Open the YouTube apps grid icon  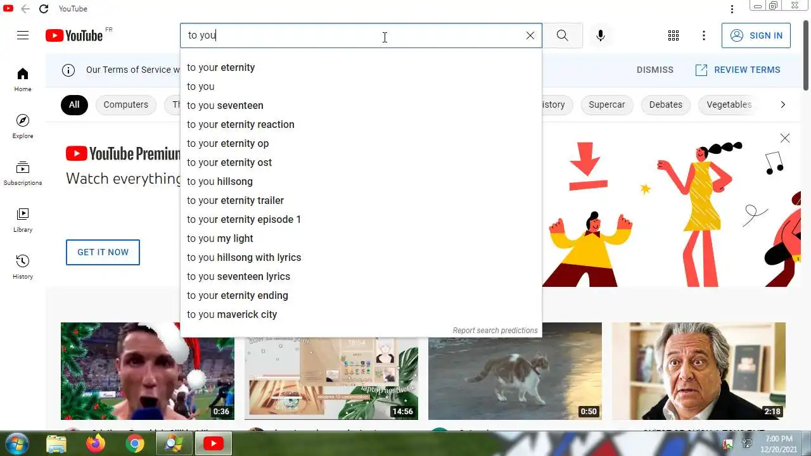[674, 35]
